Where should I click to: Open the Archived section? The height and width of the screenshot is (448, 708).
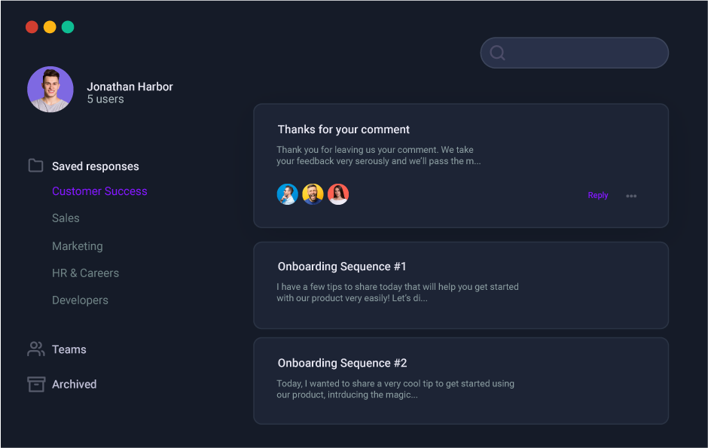[x=74, y=384]
